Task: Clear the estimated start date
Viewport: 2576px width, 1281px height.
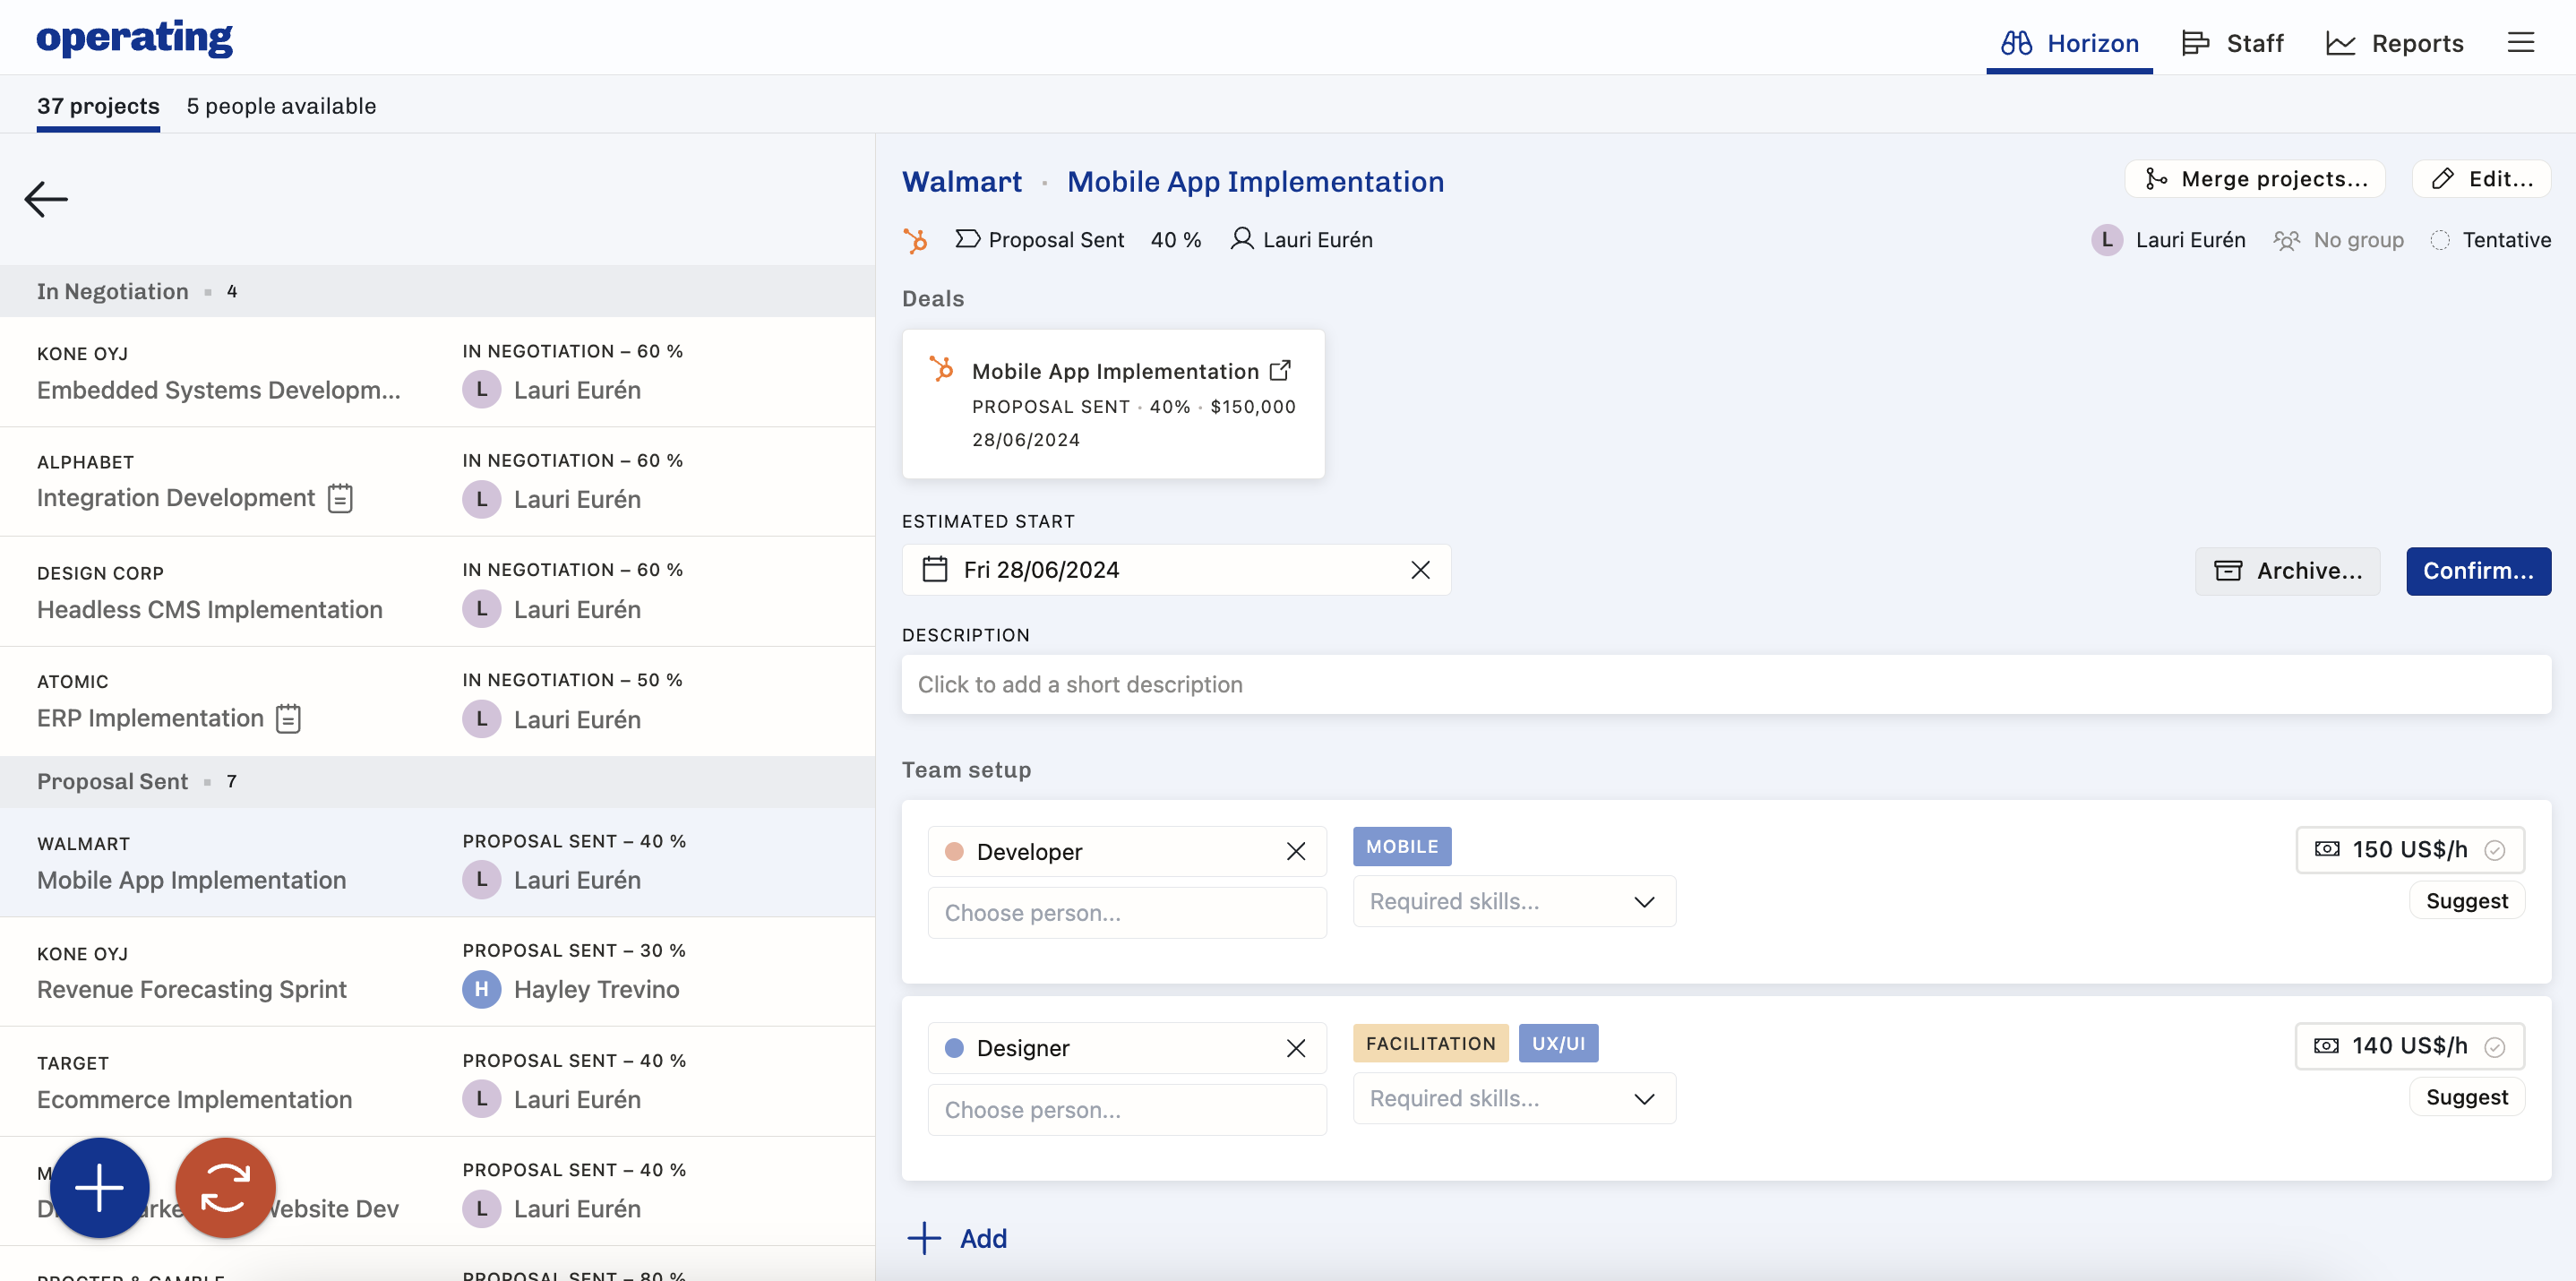Action: coord(1420,570)
